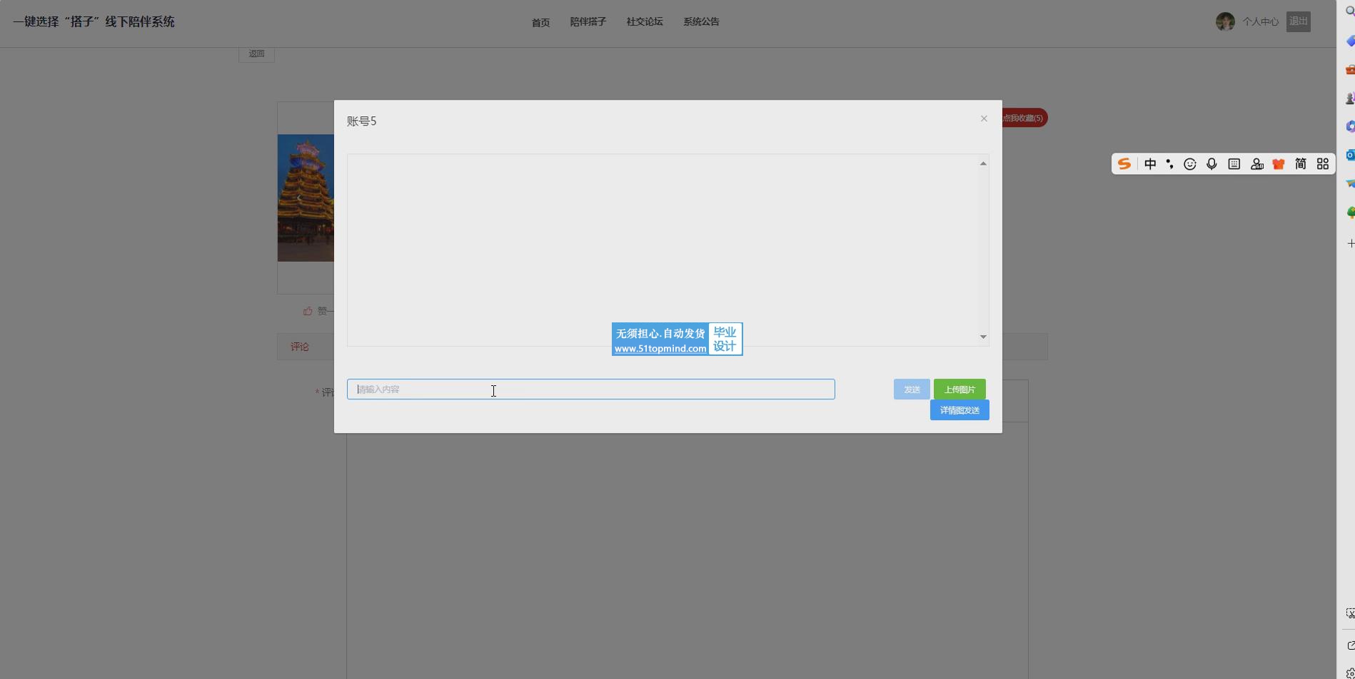1355x679 pixels.
Task: Click the Sogou input method logo
Action: [1124, 164]
